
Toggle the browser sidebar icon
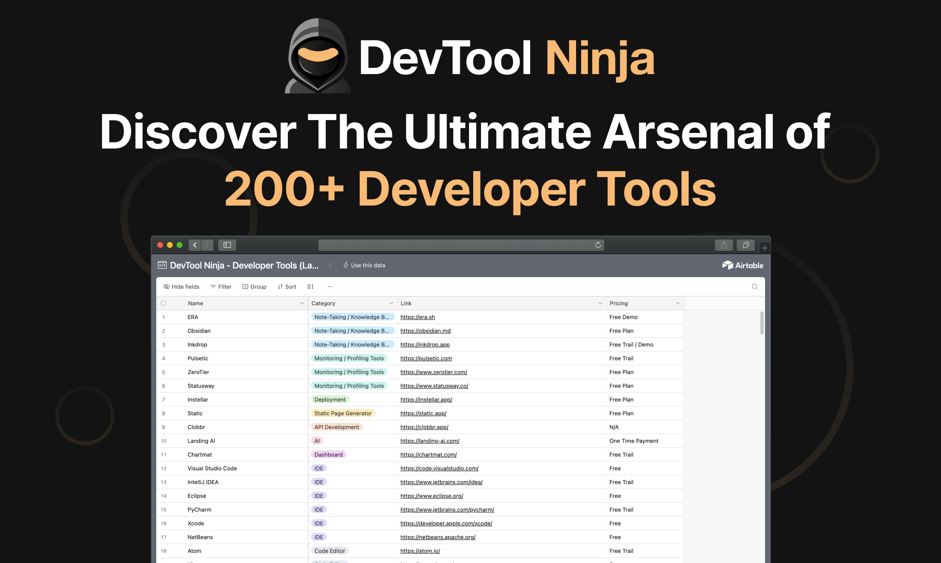point(227,245)
